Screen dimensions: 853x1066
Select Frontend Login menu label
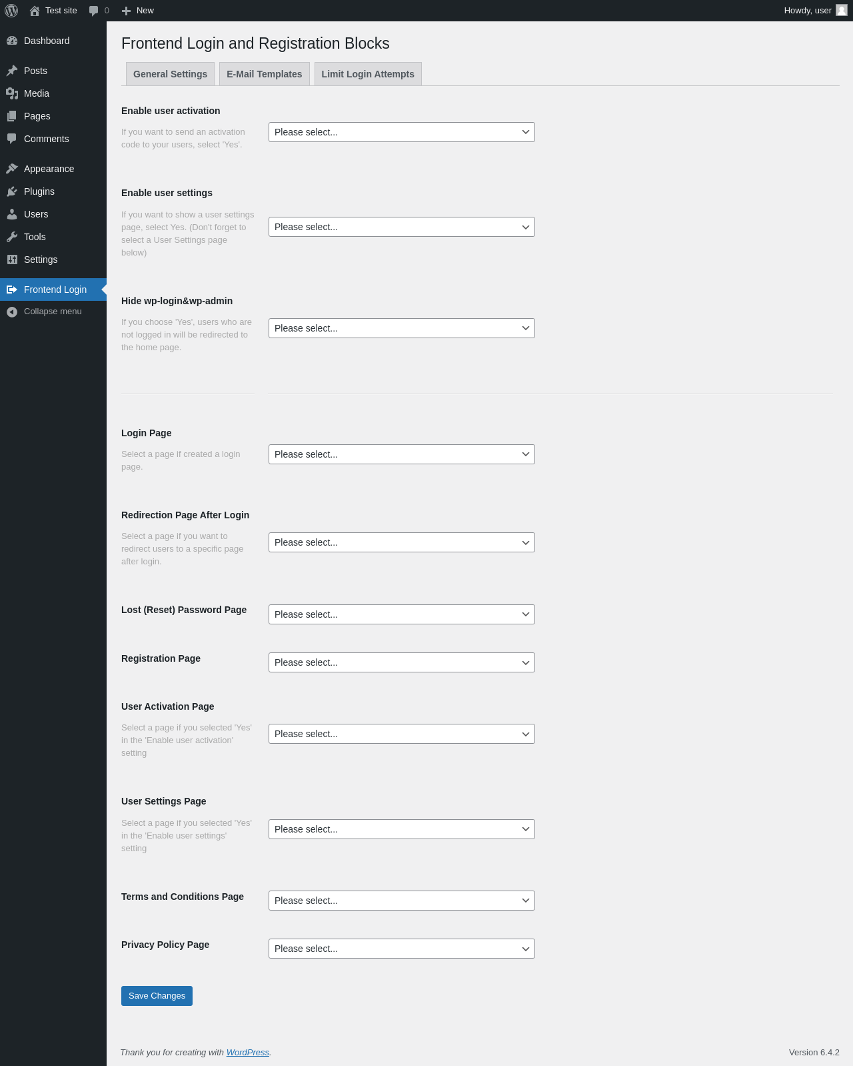[55, 290]
